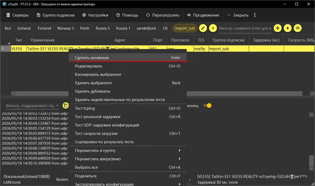
Task: Click the auto-adjust column width icon
Action: 278,28
